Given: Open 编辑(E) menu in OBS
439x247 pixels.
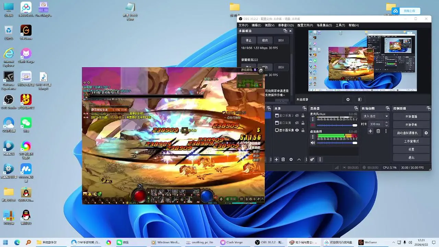Looking at the screenshot, I should tap(256, 25).
